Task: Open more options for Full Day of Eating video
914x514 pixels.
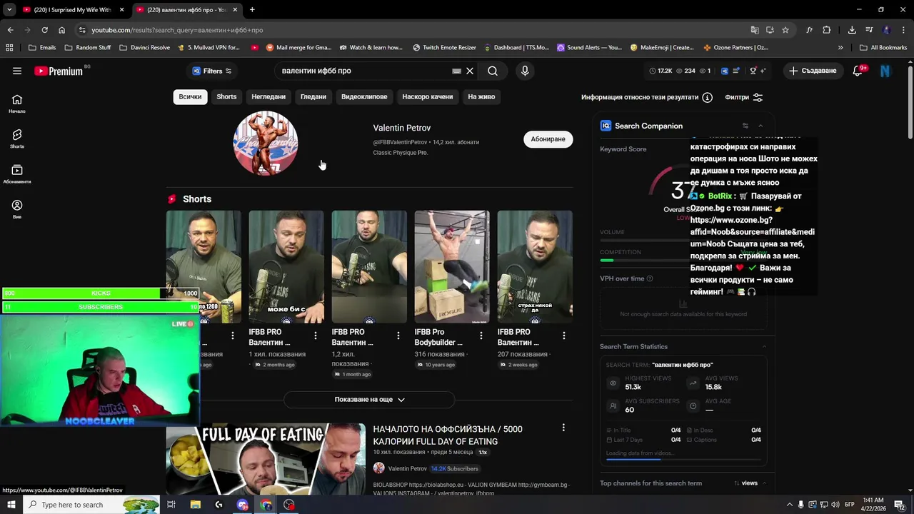Action: coord(563,428)
